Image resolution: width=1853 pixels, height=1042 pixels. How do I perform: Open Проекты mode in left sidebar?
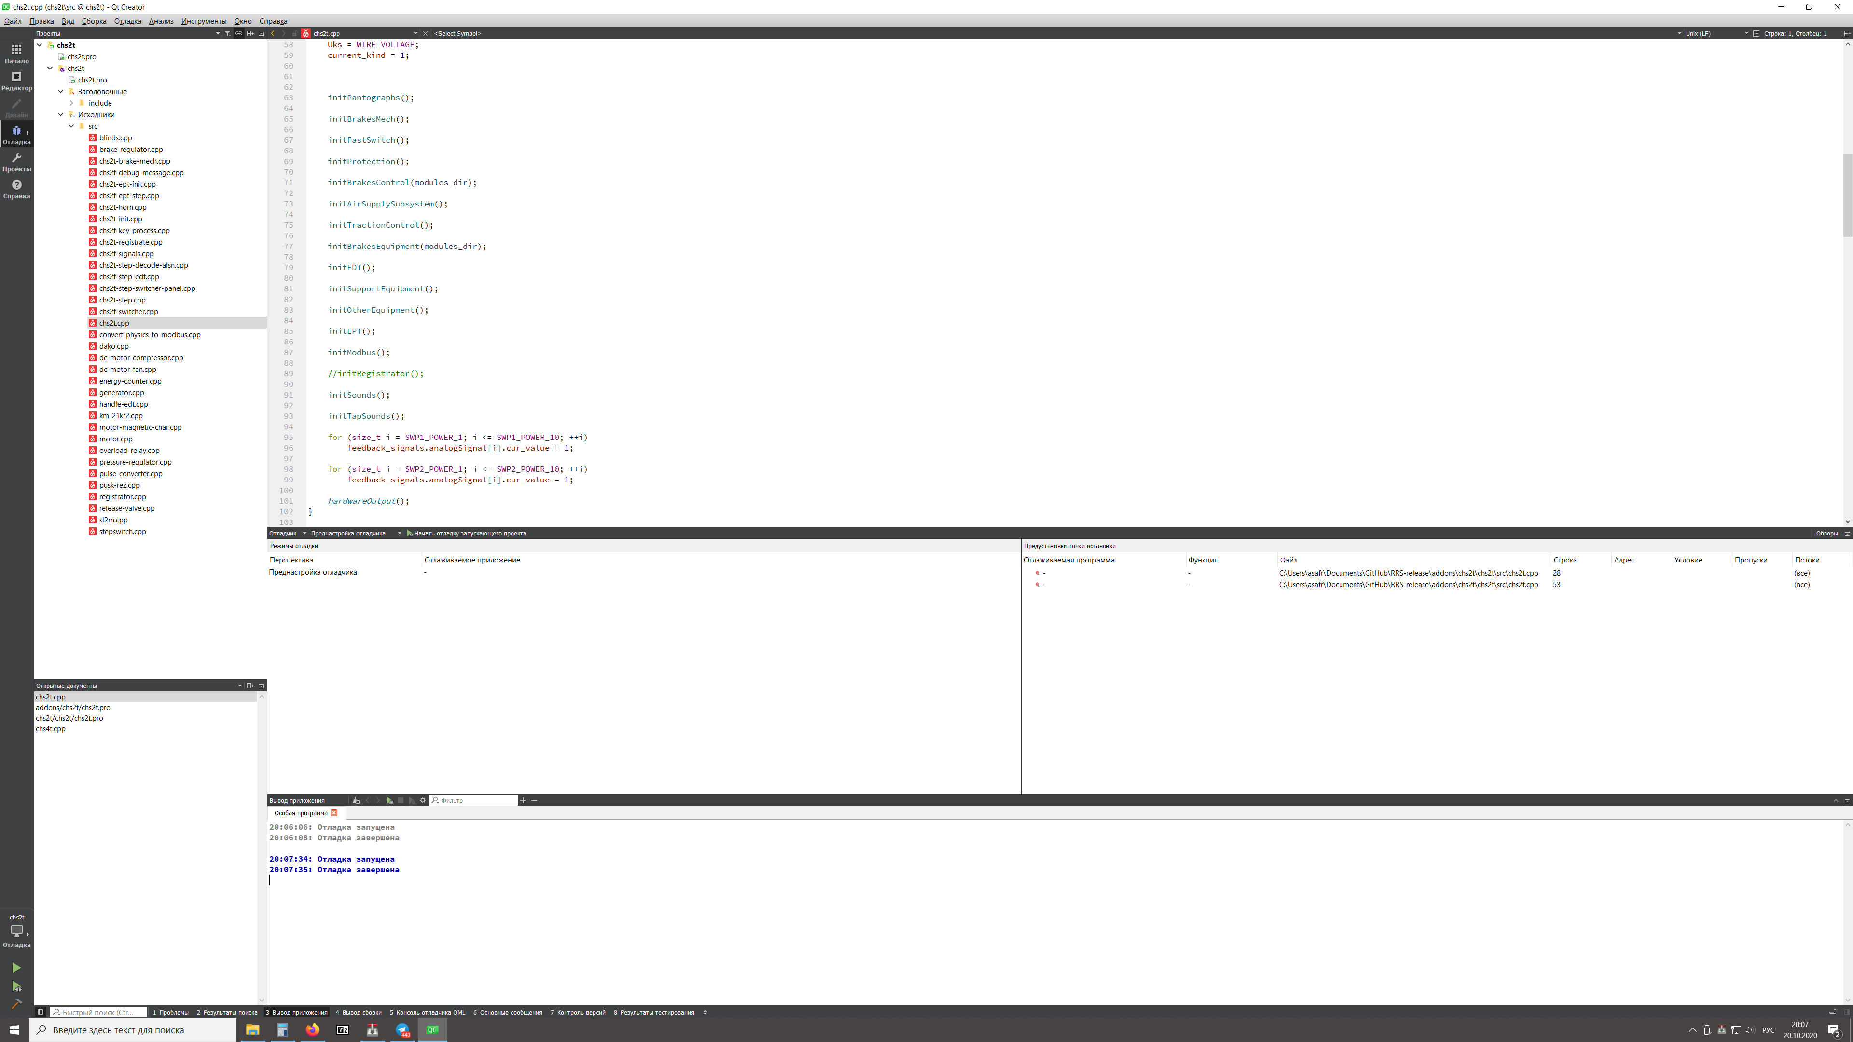[x=16, y=162]
